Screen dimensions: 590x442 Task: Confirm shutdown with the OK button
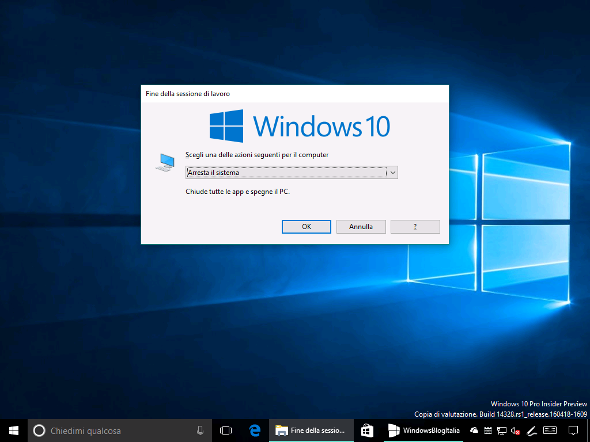click(307, 227)
